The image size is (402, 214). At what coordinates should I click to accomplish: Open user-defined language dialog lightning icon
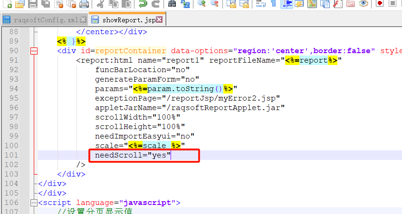pos(299,4)
